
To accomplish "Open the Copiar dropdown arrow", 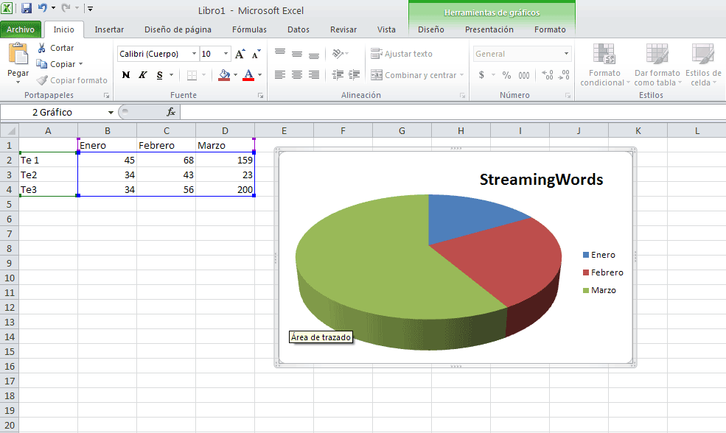I will pos(80,64).
